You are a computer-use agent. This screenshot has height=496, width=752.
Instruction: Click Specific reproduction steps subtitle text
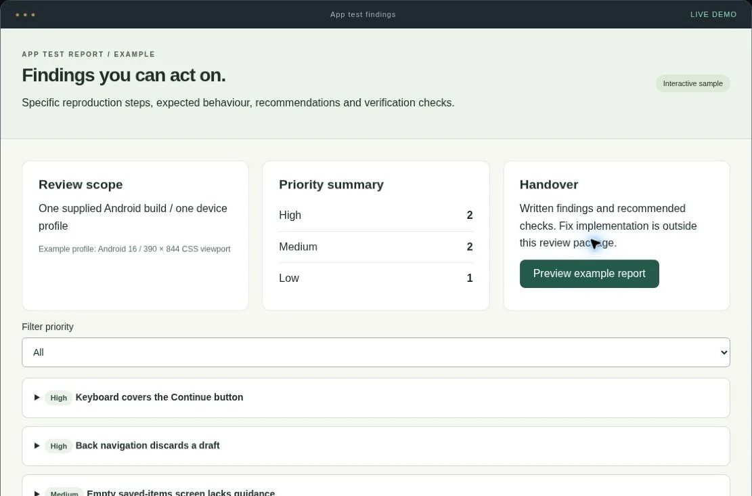click(x=238, y=103)
